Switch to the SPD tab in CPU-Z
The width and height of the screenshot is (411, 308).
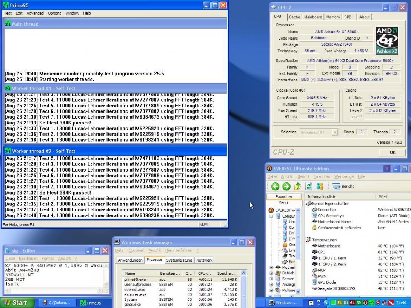(x=348, y=17)
